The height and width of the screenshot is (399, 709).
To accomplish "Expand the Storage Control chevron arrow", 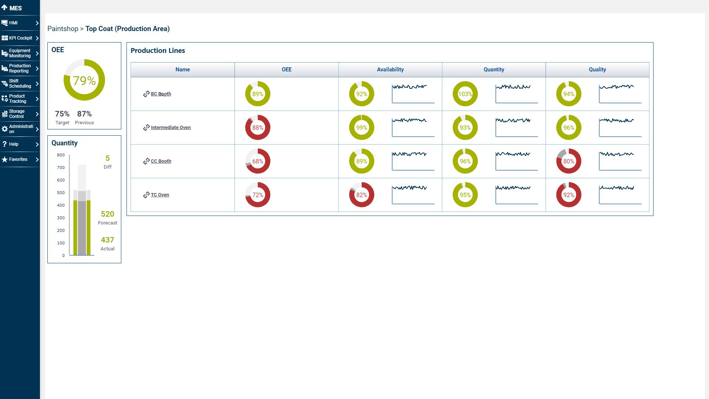I will coord(37,114).
